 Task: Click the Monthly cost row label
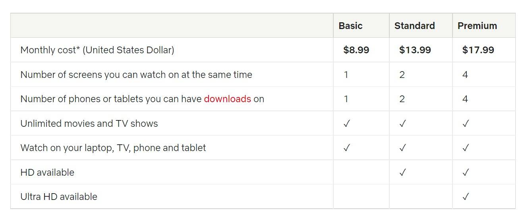[x=97, y=50]
